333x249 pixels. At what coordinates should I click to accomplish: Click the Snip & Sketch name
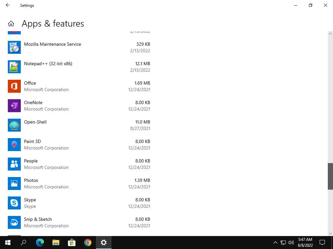[38, 219]
